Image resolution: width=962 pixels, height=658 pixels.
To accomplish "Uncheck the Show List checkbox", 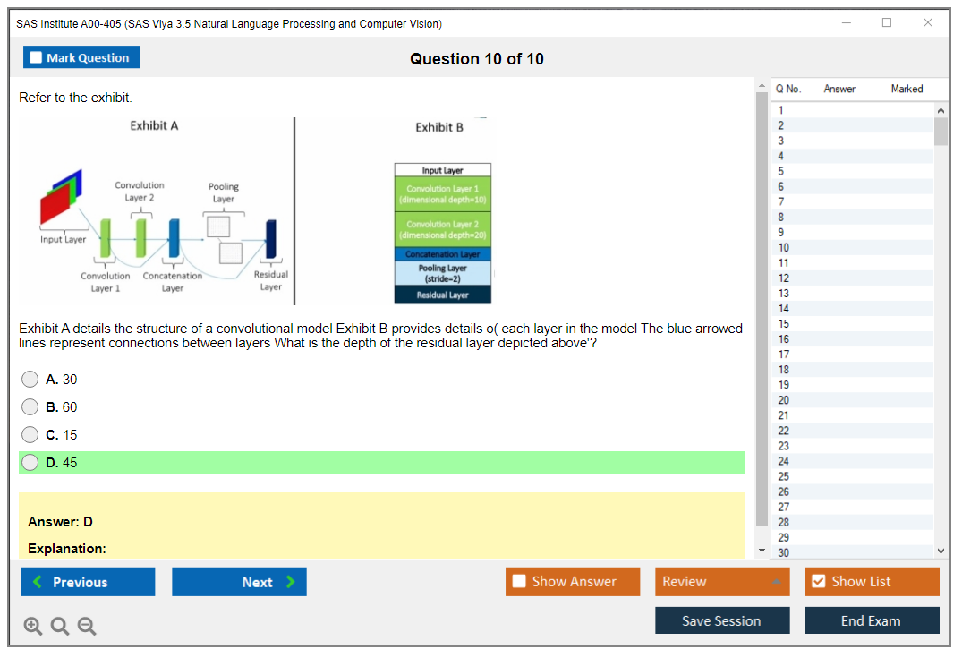I will tap(818, 582).
